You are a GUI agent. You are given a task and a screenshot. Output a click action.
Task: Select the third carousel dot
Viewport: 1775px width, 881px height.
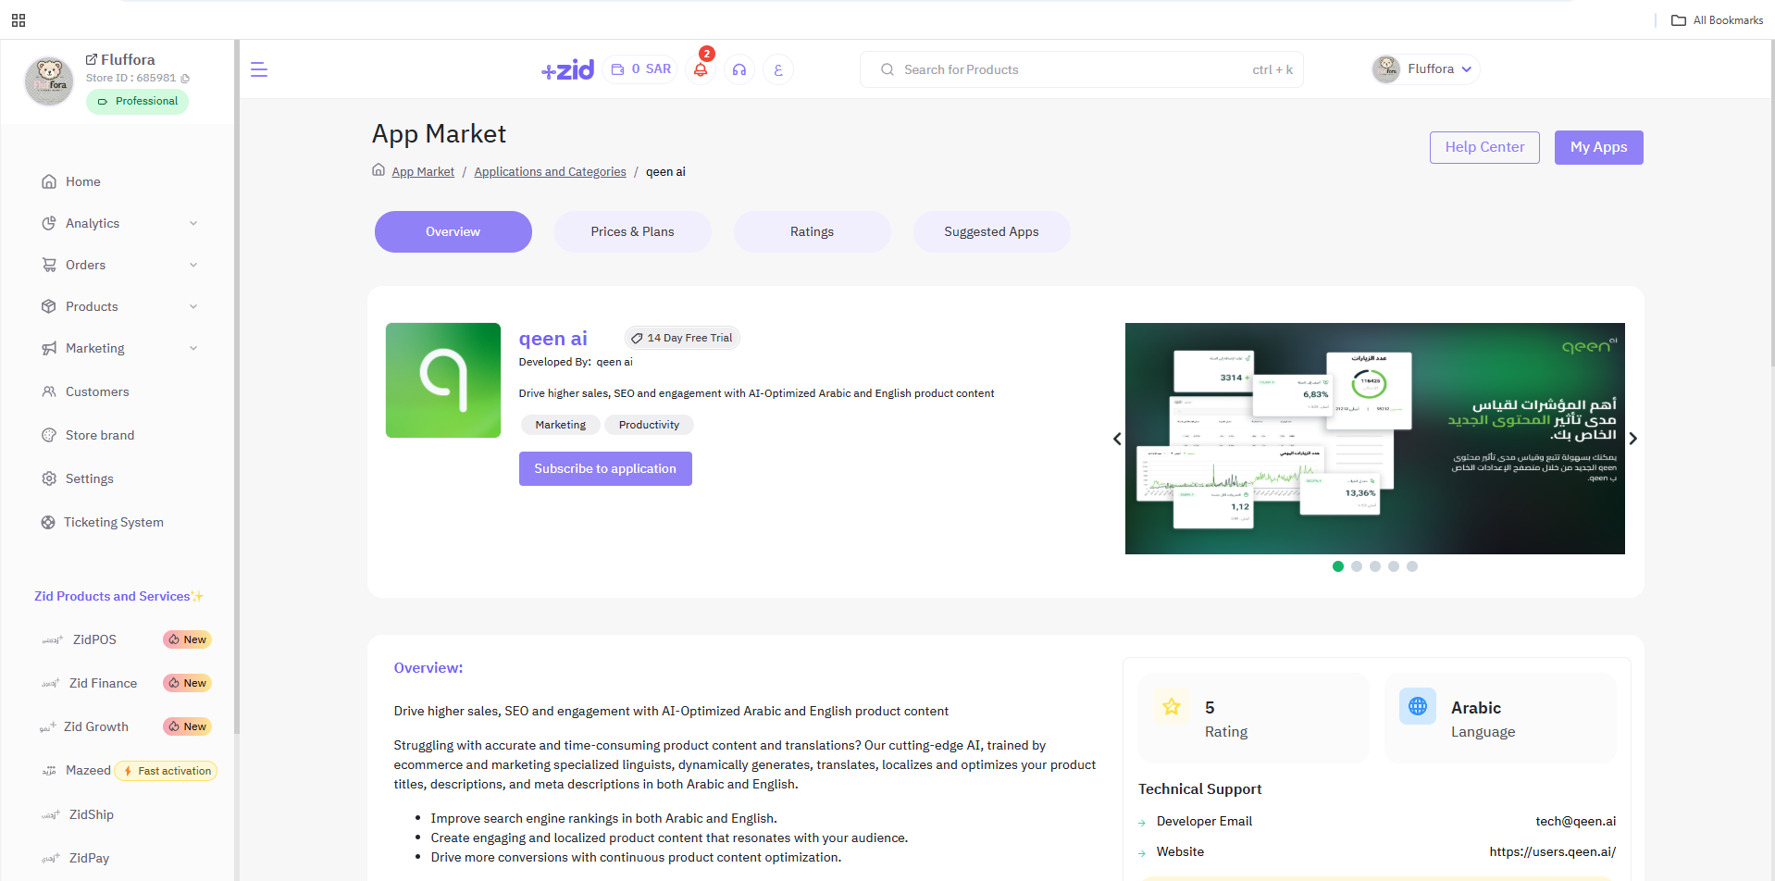[x=1375, y=566]
